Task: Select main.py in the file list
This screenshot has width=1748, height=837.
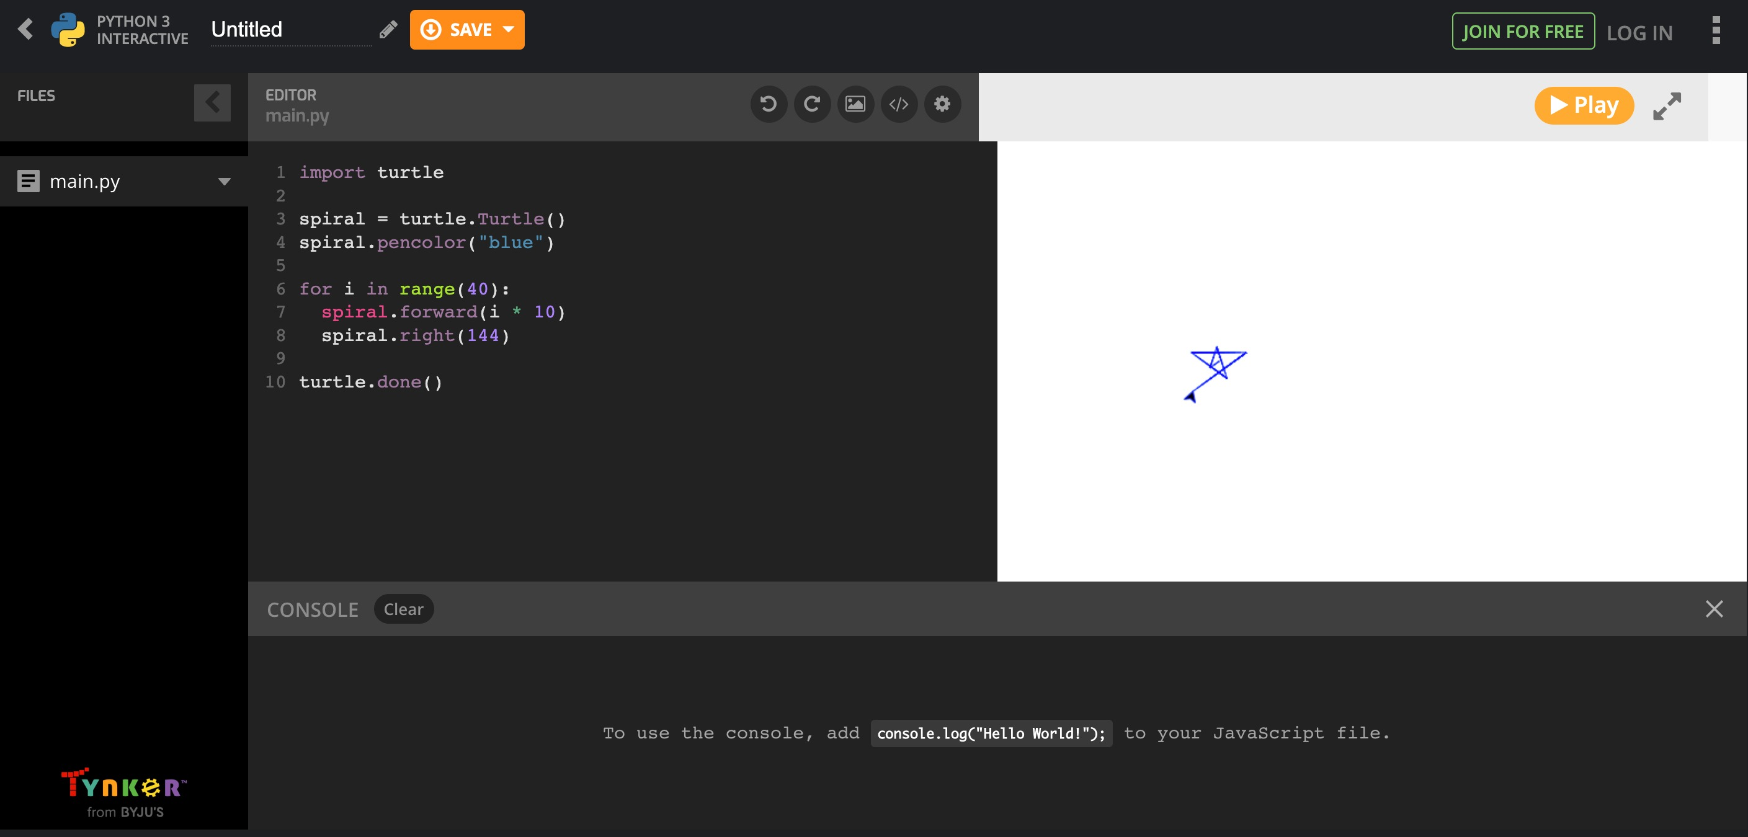Action: [x=85, y=181]
